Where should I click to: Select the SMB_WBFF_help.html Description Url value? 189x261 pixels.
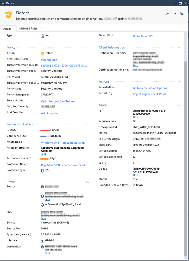pos(146,127)
